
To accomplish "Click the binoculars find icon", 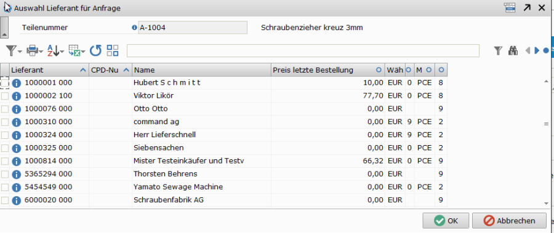I will (513, 51).
